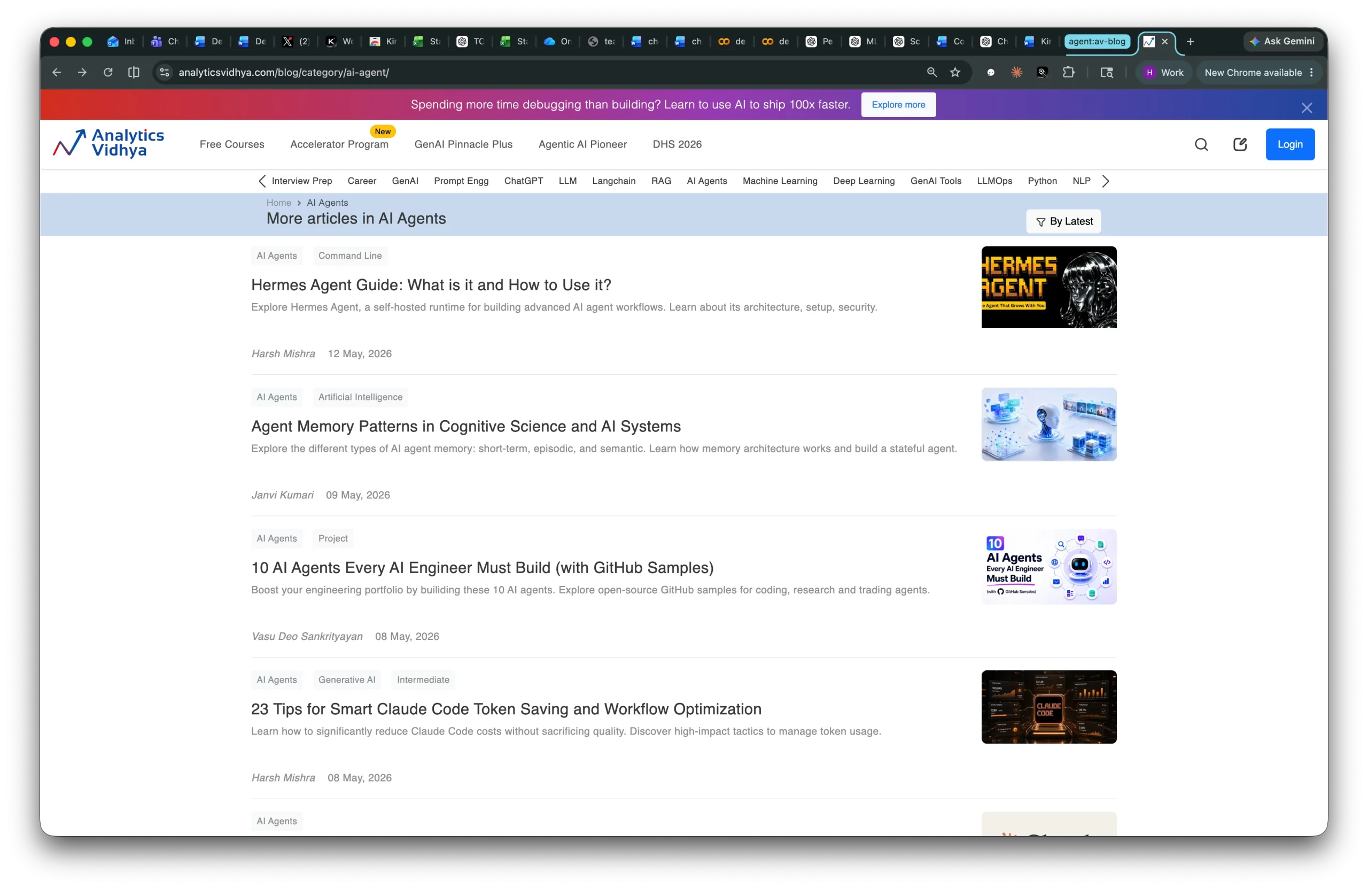Click the zoom magnifier in address bar

(932, 73)
